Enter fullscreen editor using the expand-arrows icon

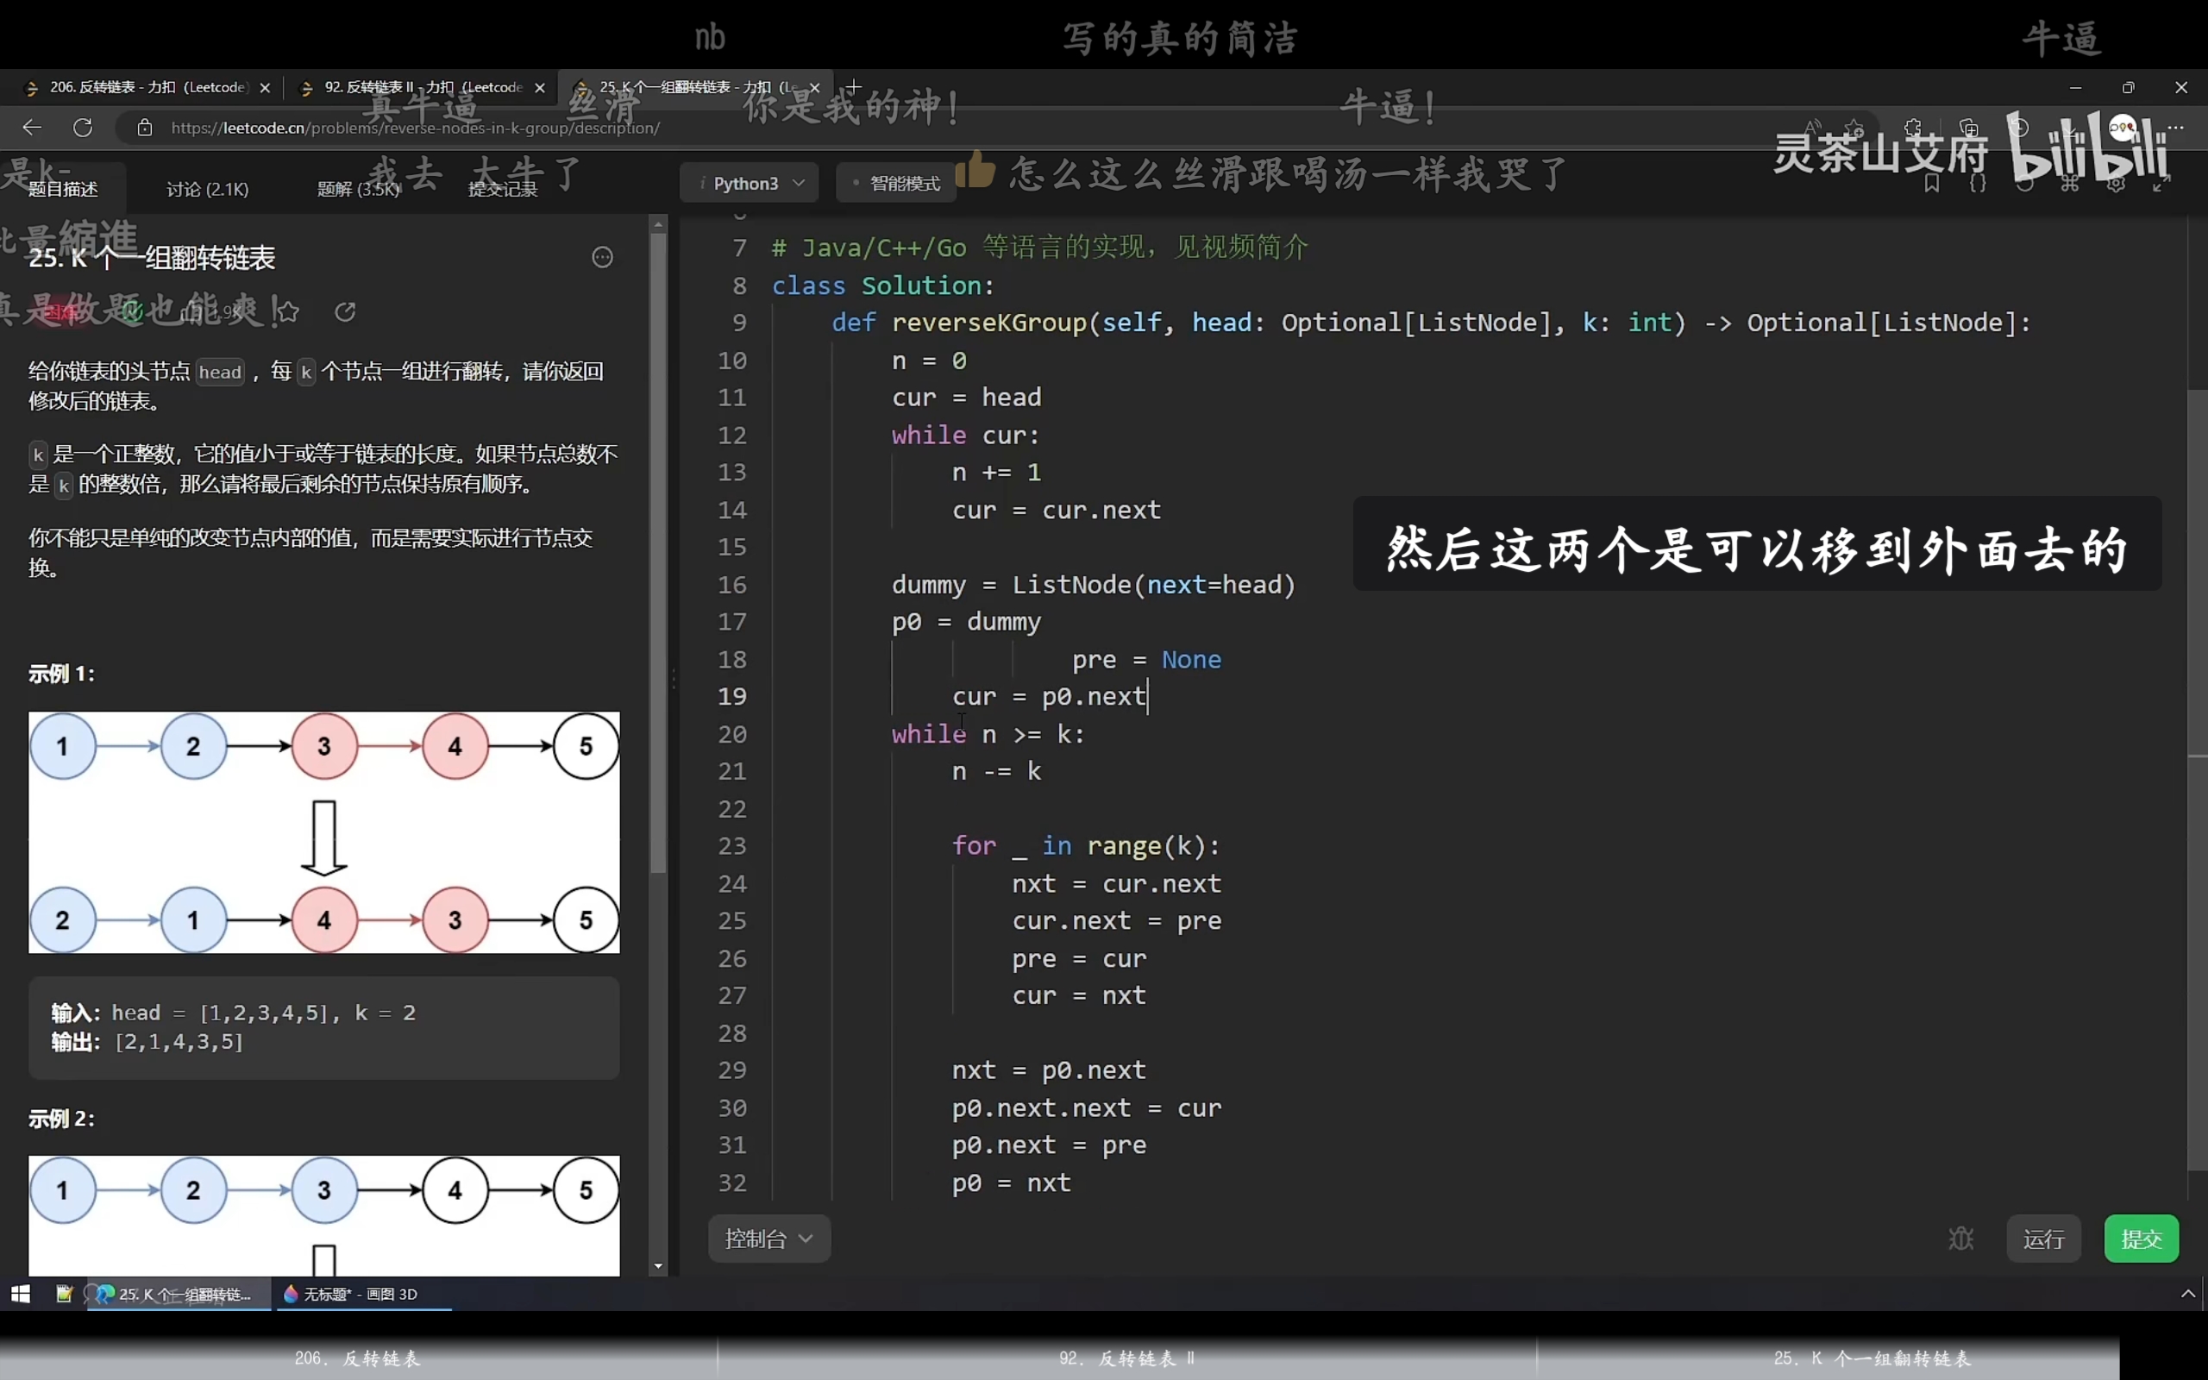pyautogui.click(x=2161, y=185)
